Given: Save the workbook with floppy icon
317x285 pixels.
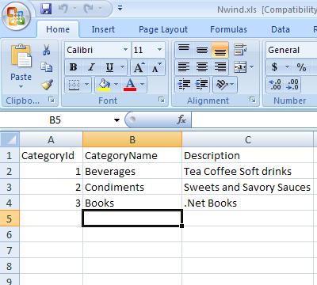Looking at the screenshot, I should pos(46,9).
